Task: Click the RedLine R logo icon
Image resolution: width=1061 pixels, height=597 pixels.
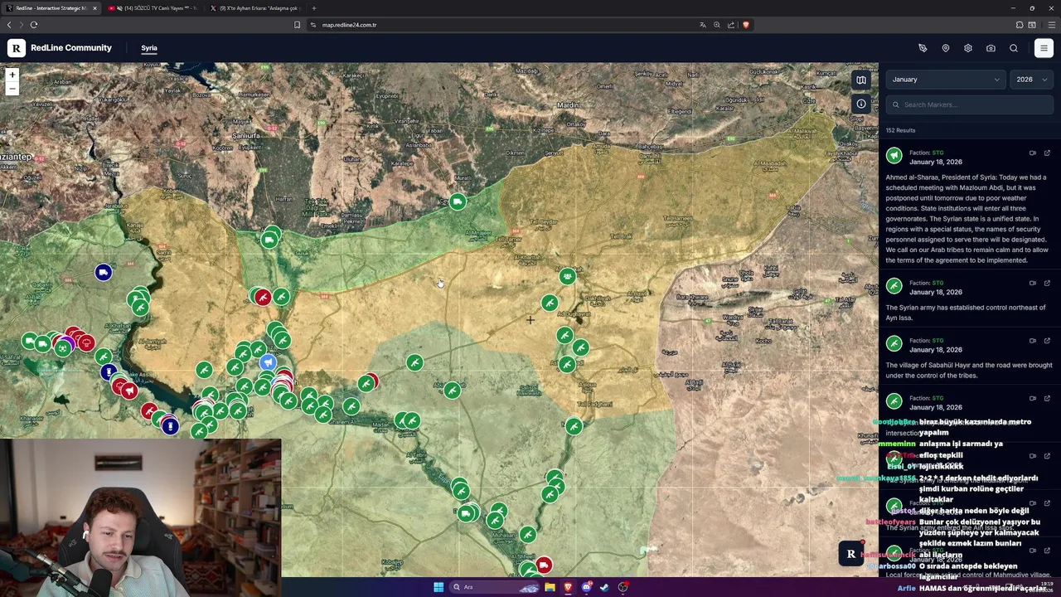Action: (x=16, y=48)
